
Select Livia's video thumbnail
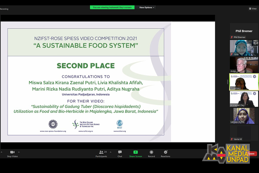(x=244, y=48)
